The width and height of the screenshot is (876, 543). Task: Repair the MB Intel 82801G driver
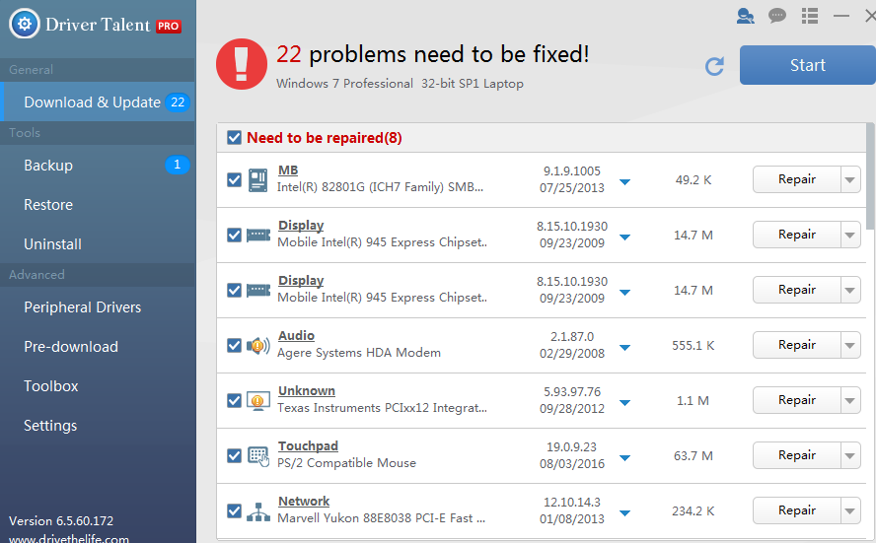tap(797, 179)
